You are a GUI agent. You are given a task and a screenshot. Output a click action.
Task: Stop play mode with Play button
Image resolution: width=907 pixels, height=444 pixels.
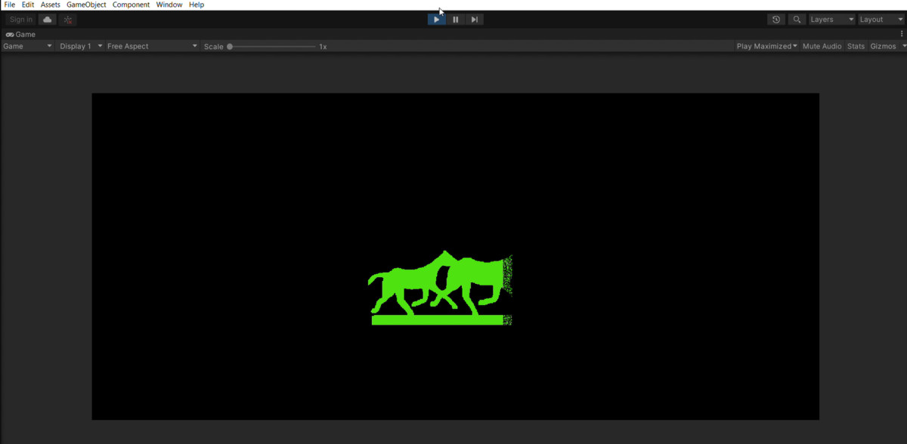point(436,20)
